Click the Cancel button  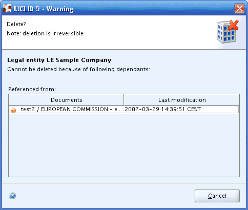pos(217,196)
